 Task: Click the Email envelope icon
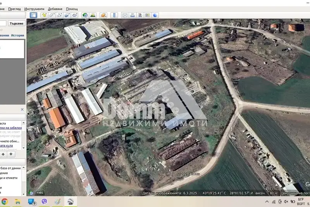(x=125, y=15)
